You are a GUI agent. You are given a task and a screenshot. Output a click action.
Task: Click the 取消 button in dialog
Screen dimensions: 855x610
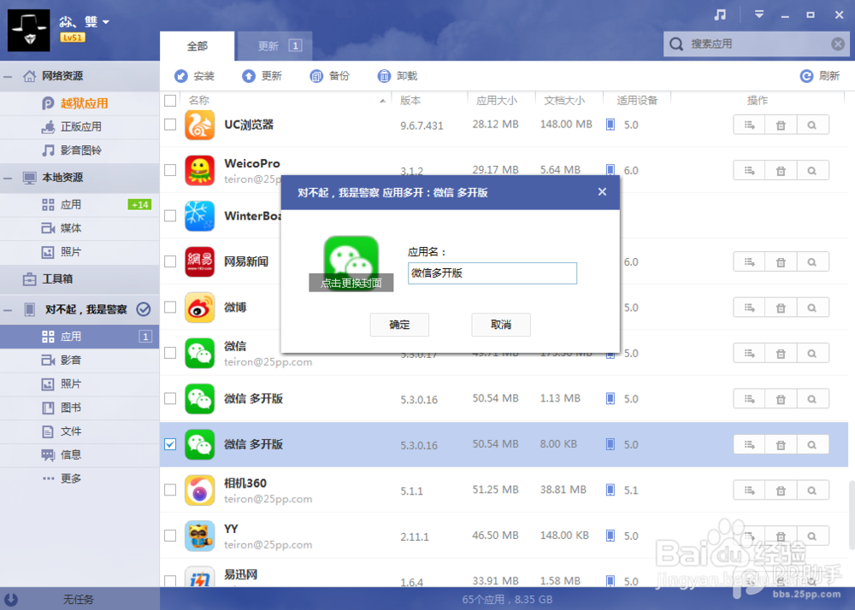tap(500, 325)
